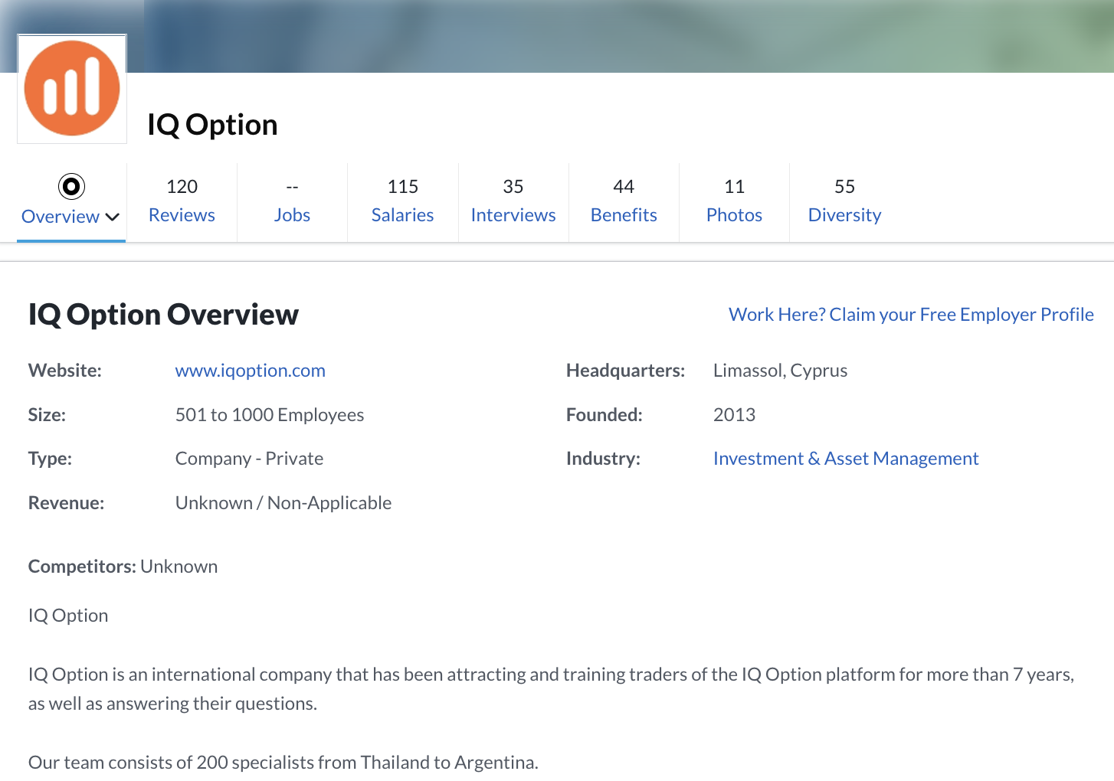Screen dimensions: 1114x781
Task: Go to the 35 Interviews tab
Action: coord(513,201)
